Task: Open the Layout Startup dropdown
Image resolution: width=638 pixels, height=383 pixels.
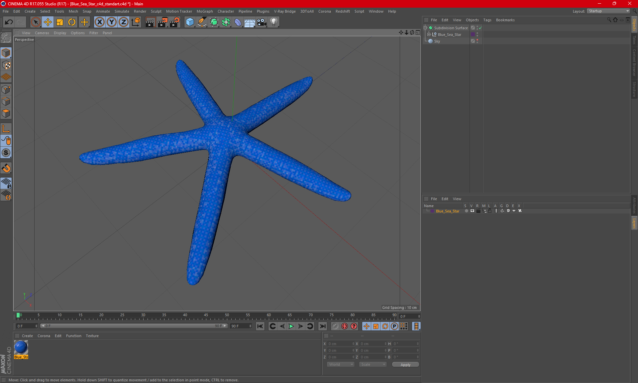Action: pos(609,11)
